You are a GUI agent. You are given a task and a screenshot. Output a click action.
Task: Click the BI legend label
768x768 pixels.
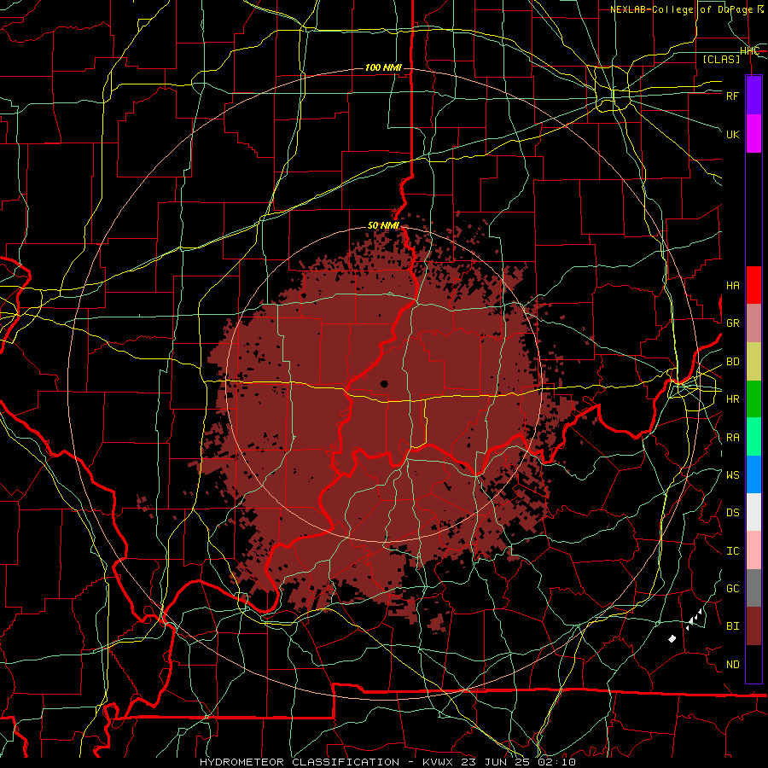click(x=732, y=626)
